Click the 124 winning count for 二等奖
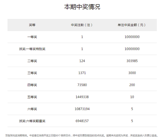 (82, 61)
